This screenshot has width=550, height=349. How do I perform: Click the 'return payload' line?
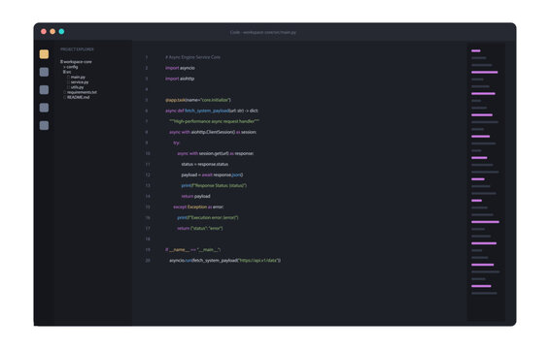[x=195, y=197]
